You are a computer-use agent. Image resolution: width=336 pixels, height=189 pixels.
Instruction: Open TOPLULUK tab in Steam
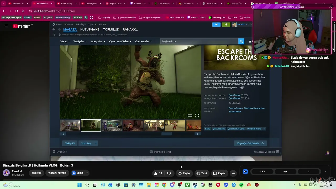[x=111, y=29]
